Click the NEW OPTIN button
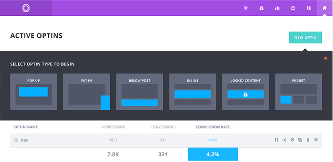Image resolution: width=333 pixels, height=162 pixels. pyautogui.click(x=306, y=38)
